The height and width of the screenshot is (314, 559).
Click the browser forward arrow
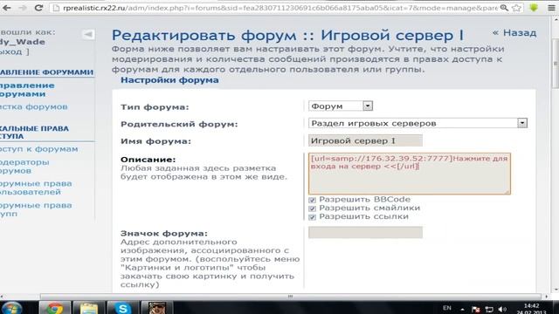point(23,8)
